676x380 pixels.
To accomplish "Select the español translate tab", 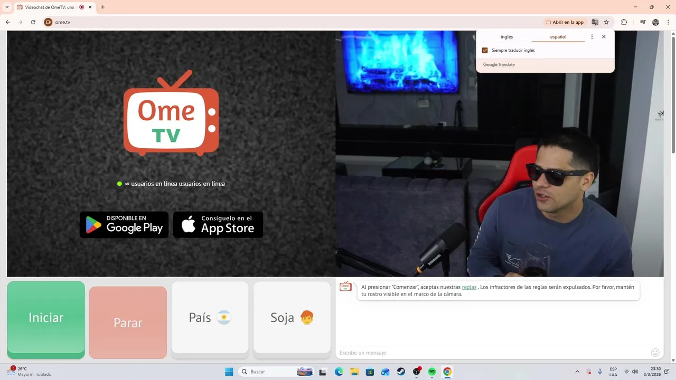I will pos(558,37).
